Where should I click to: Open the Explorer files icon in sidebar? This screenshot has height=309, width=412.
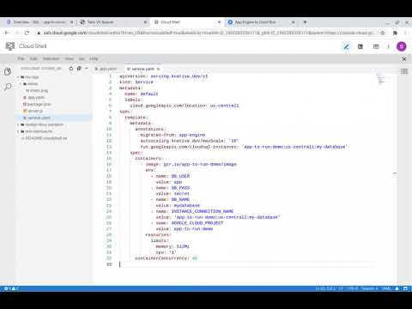8,71
